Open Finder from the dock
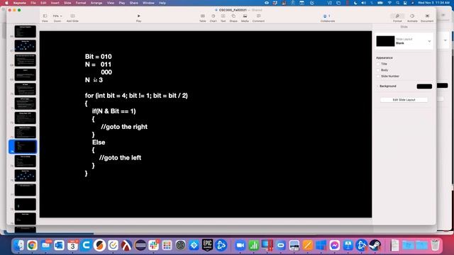Viewport: 454px width, 255px height. click(x=19, y=245)
